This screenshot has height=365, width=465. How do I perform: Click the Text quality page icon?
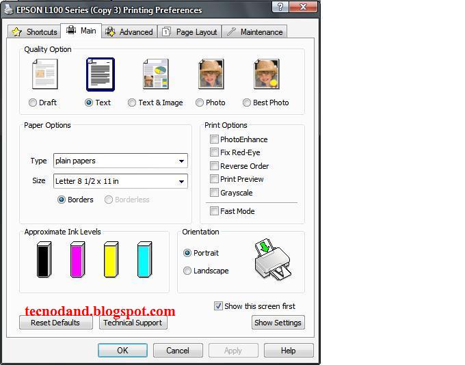[101, 74]
